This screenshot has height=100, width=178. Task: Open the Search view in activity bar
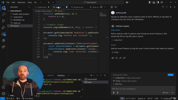coord(4,14)
